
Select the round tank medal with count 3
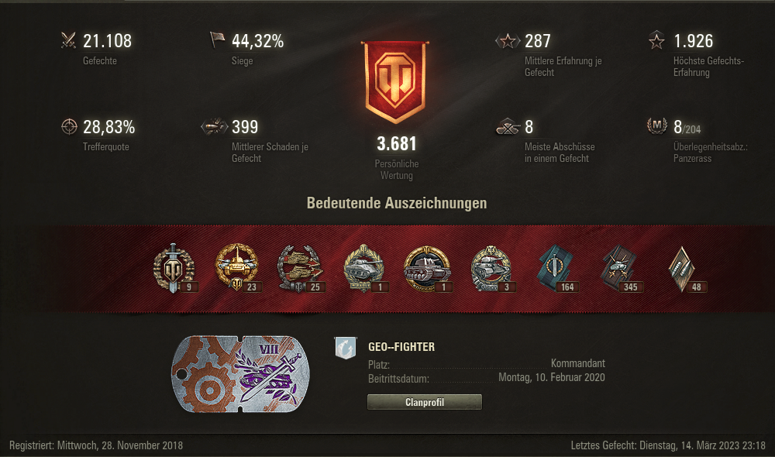[491, 268]
